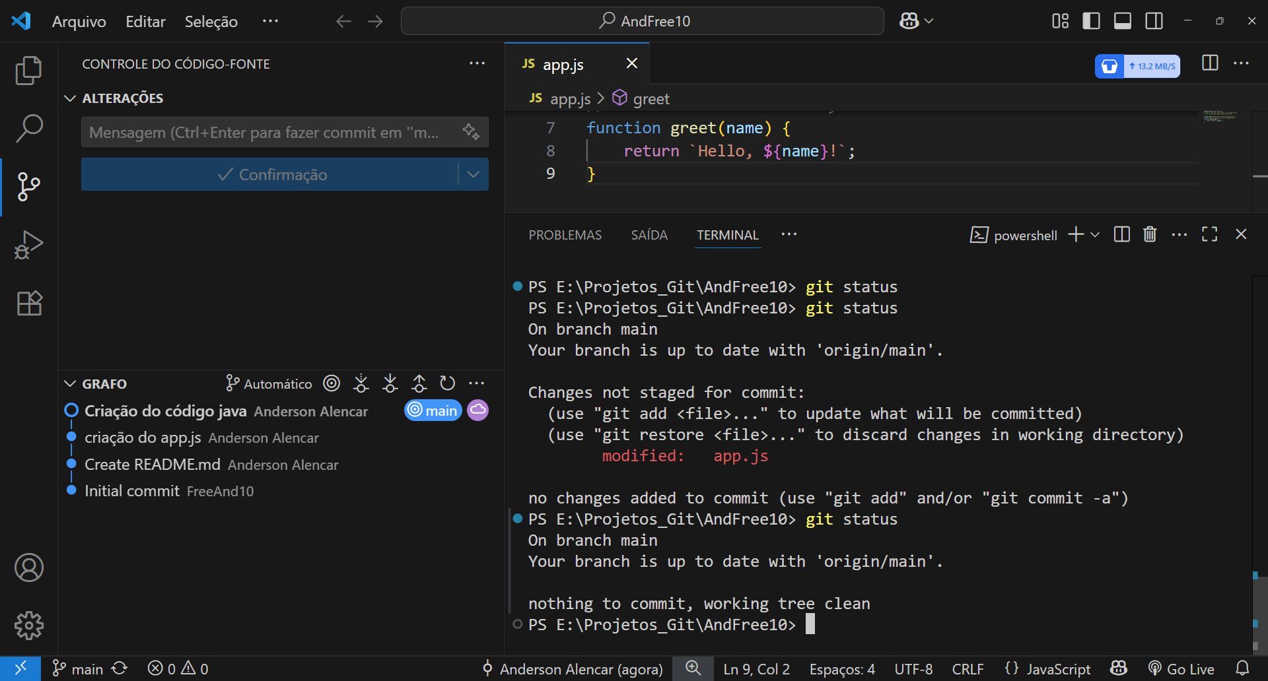Viewport: 1268px width, 681px height.
Task: Go back with the left arrow
Action: (x=343, y=21)
